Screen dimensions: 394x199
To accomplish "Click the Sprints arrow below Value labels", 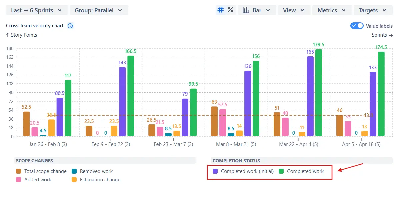I will click(x=391, y=35).
